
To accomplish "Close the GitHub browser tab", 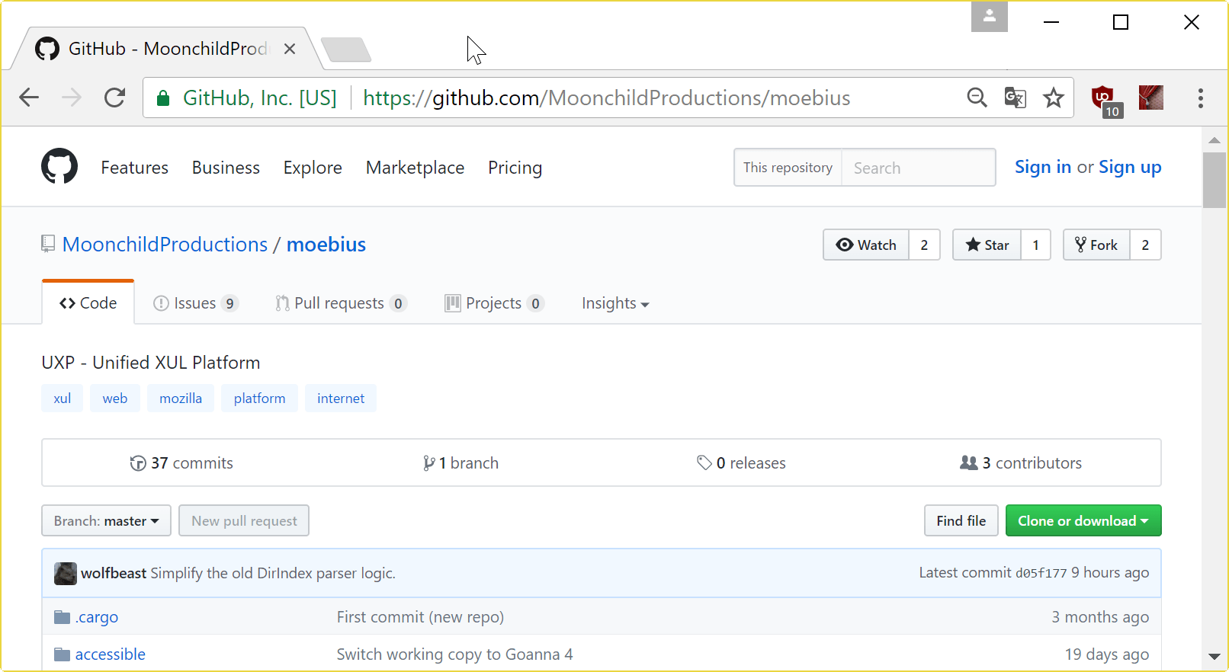I will point(290,49).
